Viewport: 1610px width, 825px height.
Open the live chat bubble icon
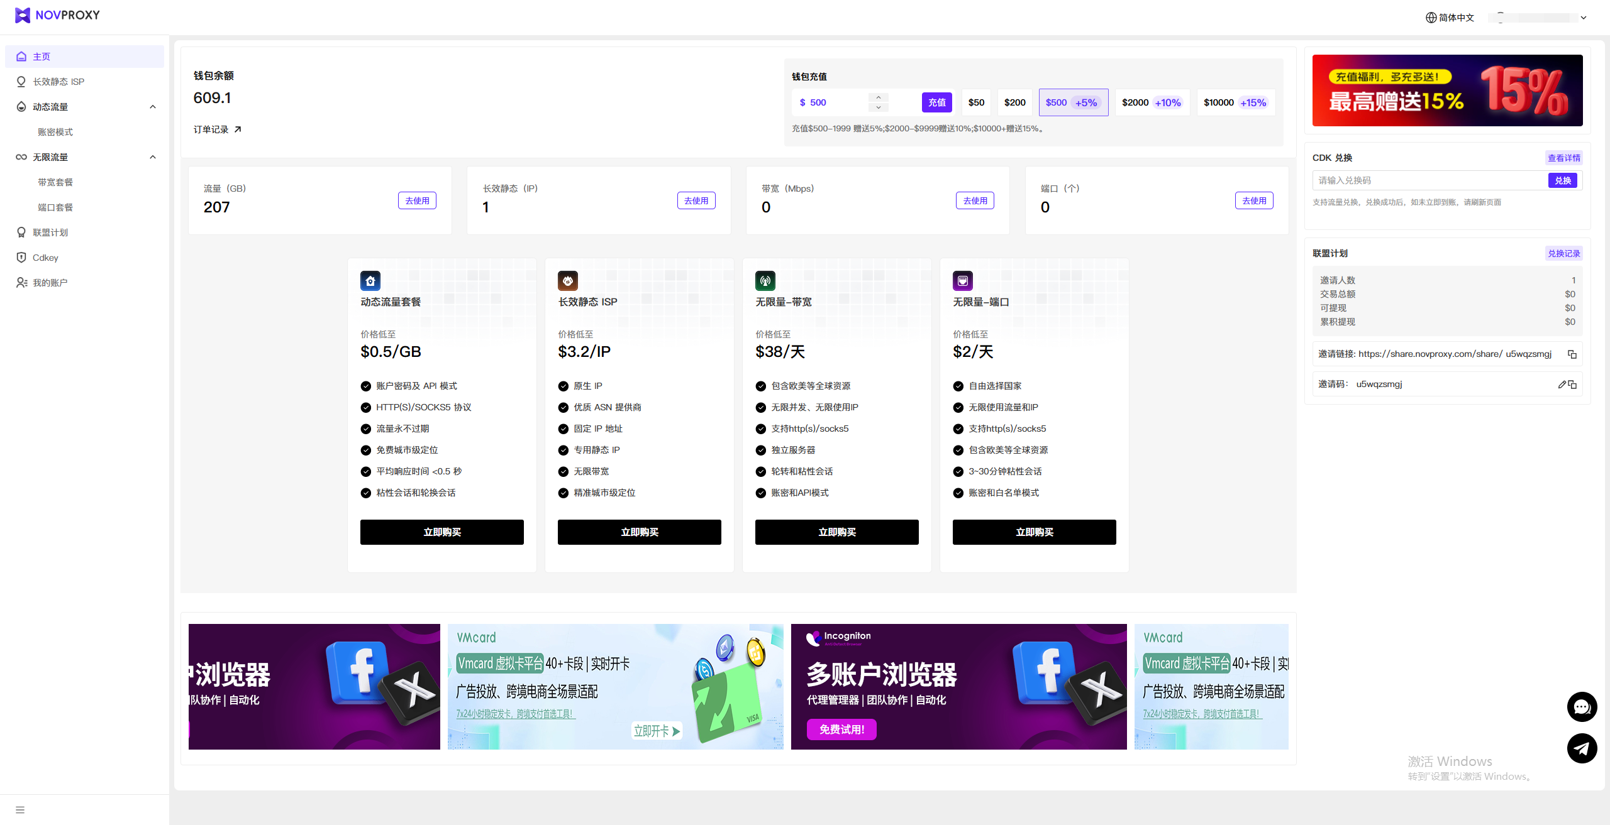[x=1582, y=708]
